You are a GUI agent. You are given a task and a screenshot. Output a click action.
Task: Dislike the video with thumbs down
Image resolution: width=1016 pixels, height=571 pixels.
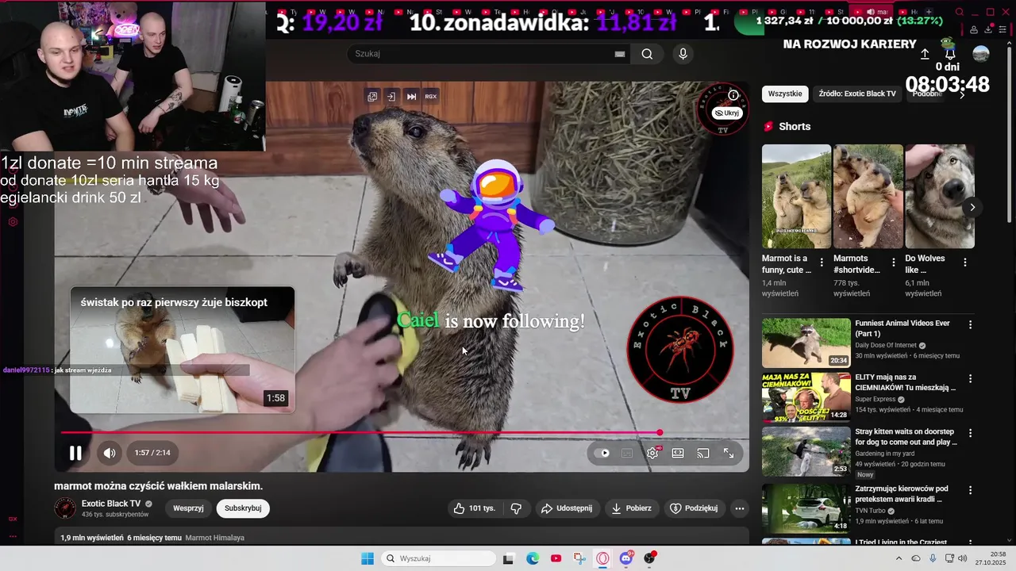coord(516,508)
